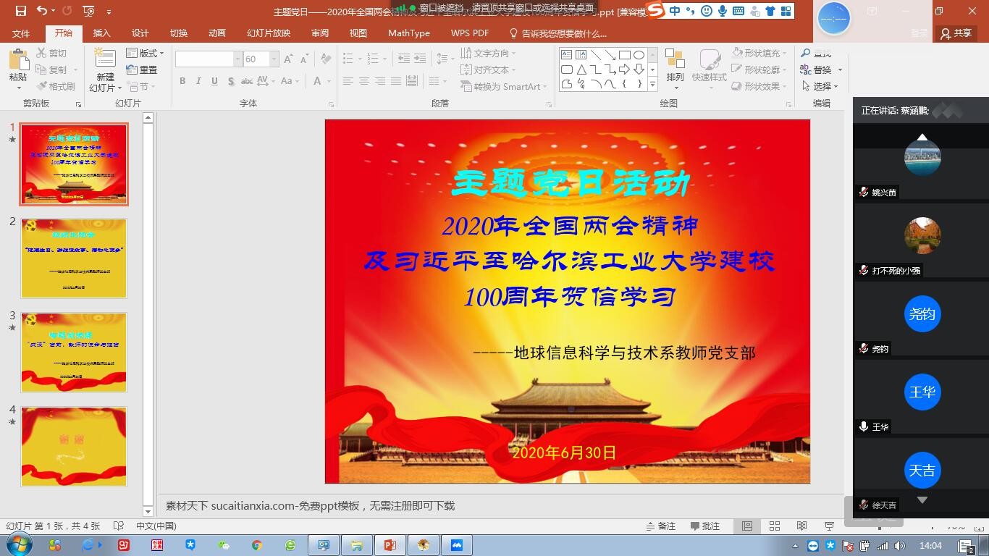The height and width of the screenshot is (556, 989).
Task: Expand the shapes gallery more arrow
Action: tap(652, 85)
